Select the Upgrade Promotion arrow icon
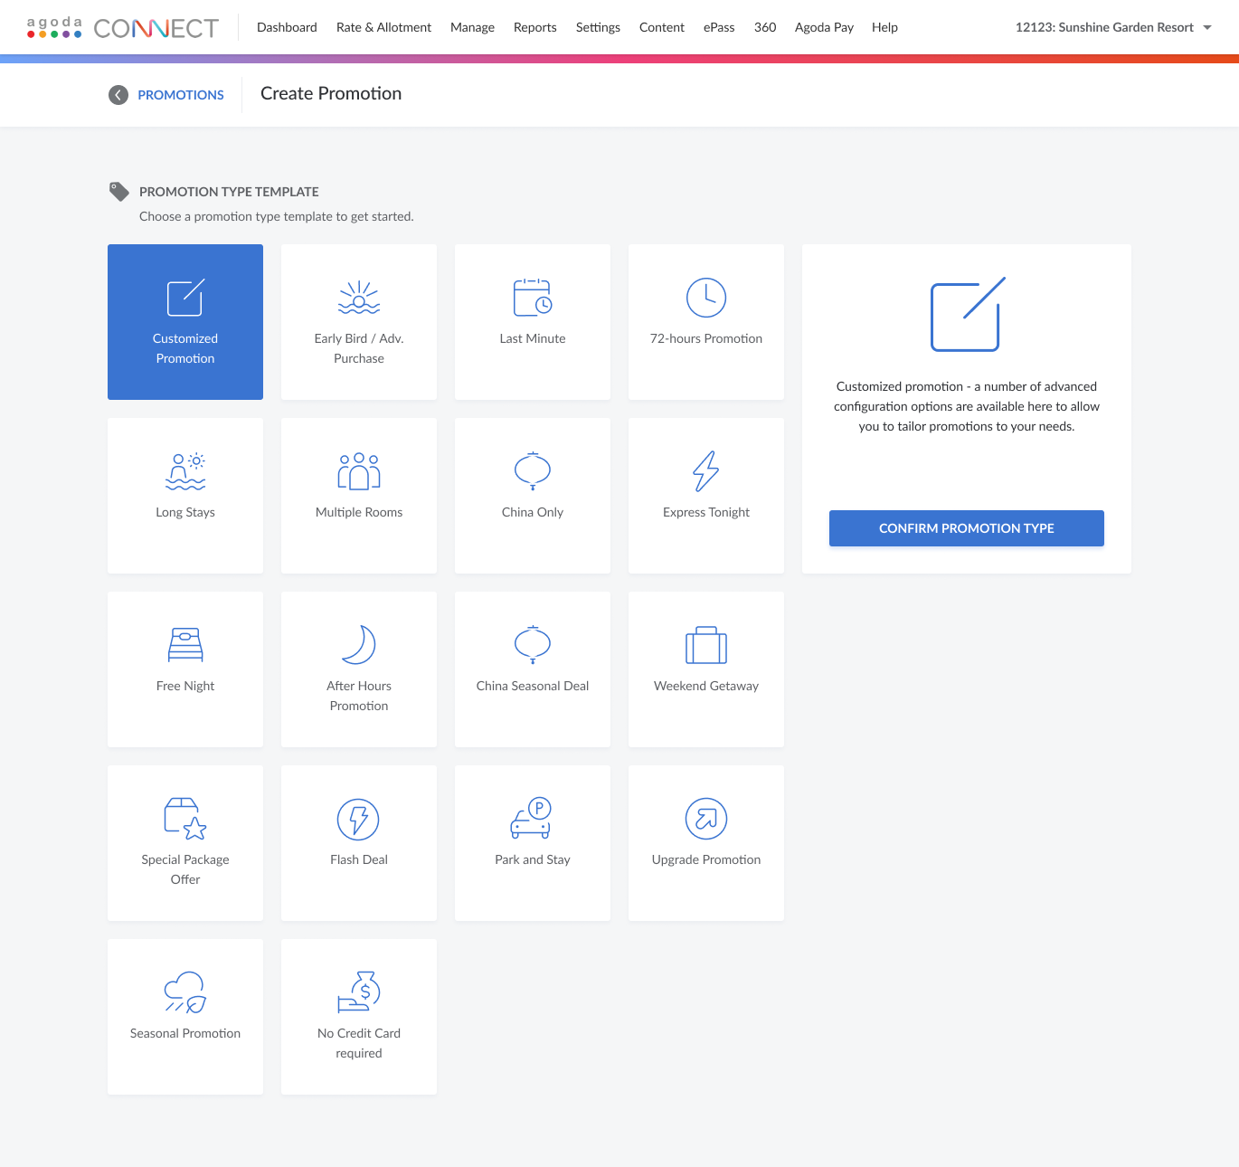The image size is (1239, 1167). (706, 819)
